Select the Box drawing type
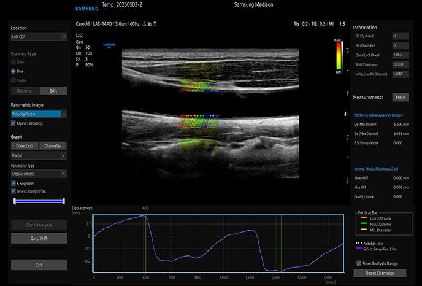 [14, 71]
